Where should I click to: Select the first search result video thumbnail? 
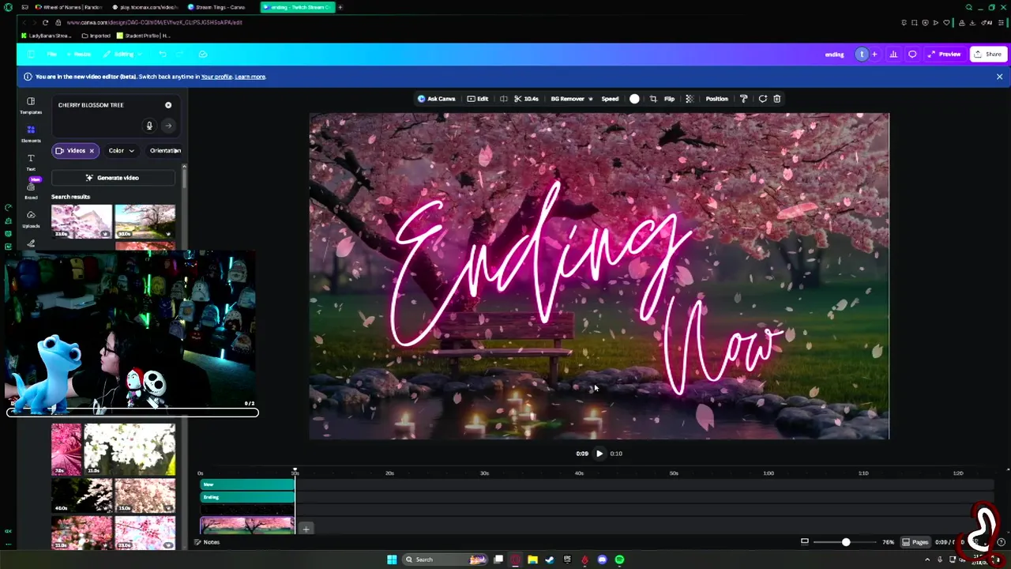tap(82, 221)
